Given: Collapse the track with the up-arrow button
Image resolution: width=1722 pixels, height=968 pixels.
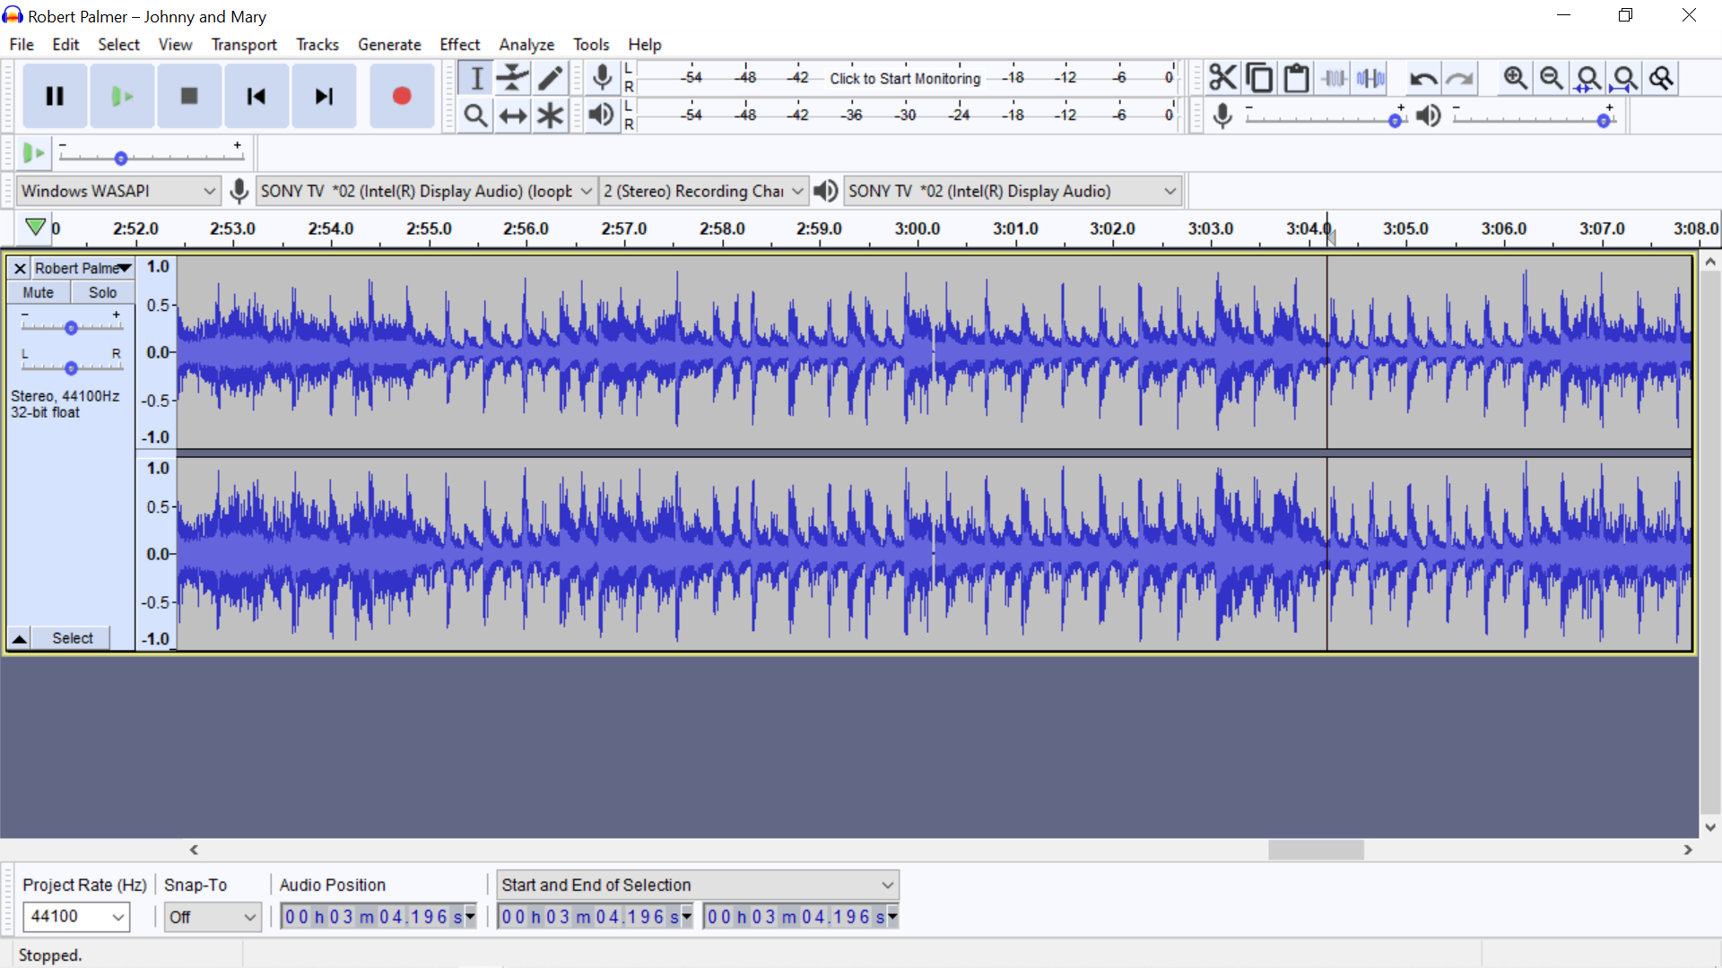Looking at the screenshot, I should pos(19,638).
